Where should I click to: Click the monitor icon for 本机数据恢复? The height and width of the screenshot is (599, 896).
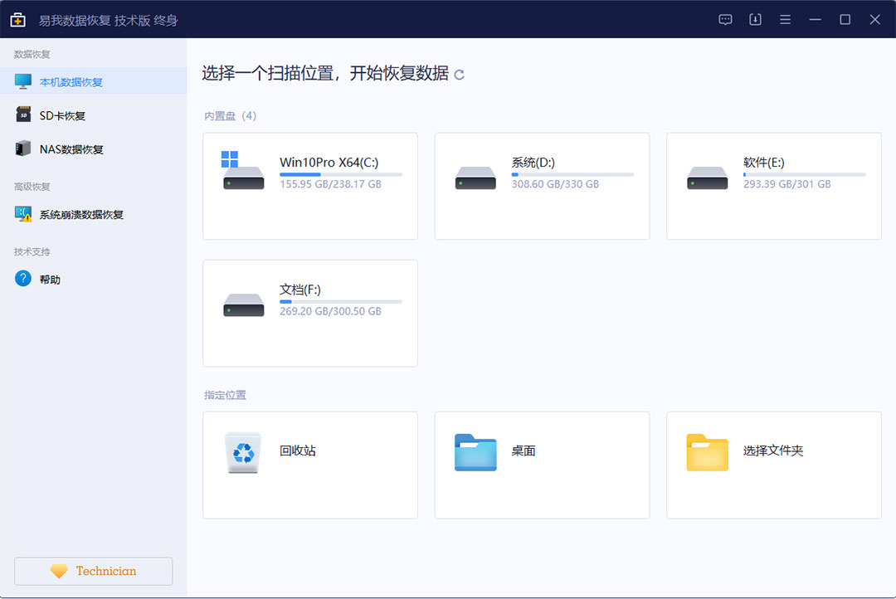[23, 82]
